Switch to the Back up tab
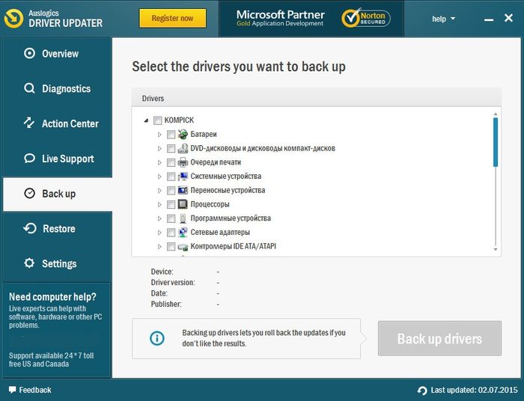This screenshot has width=524, height=401. [x=57, y=194]
